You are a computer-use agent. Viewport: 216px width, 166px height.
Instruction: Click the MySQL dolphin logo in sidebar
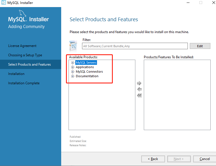tap(23, 13)
